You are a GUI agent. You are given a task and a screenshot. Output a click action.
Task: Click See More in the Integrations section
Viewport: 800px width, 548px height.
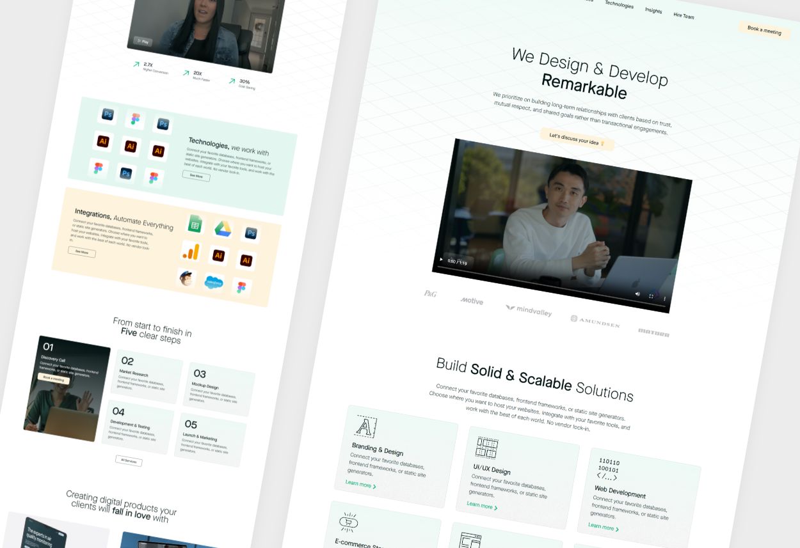[82, 252]
